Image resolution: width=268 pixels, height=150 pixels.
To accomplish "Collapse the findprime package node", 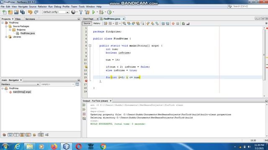I will click(x=10, y=30).
